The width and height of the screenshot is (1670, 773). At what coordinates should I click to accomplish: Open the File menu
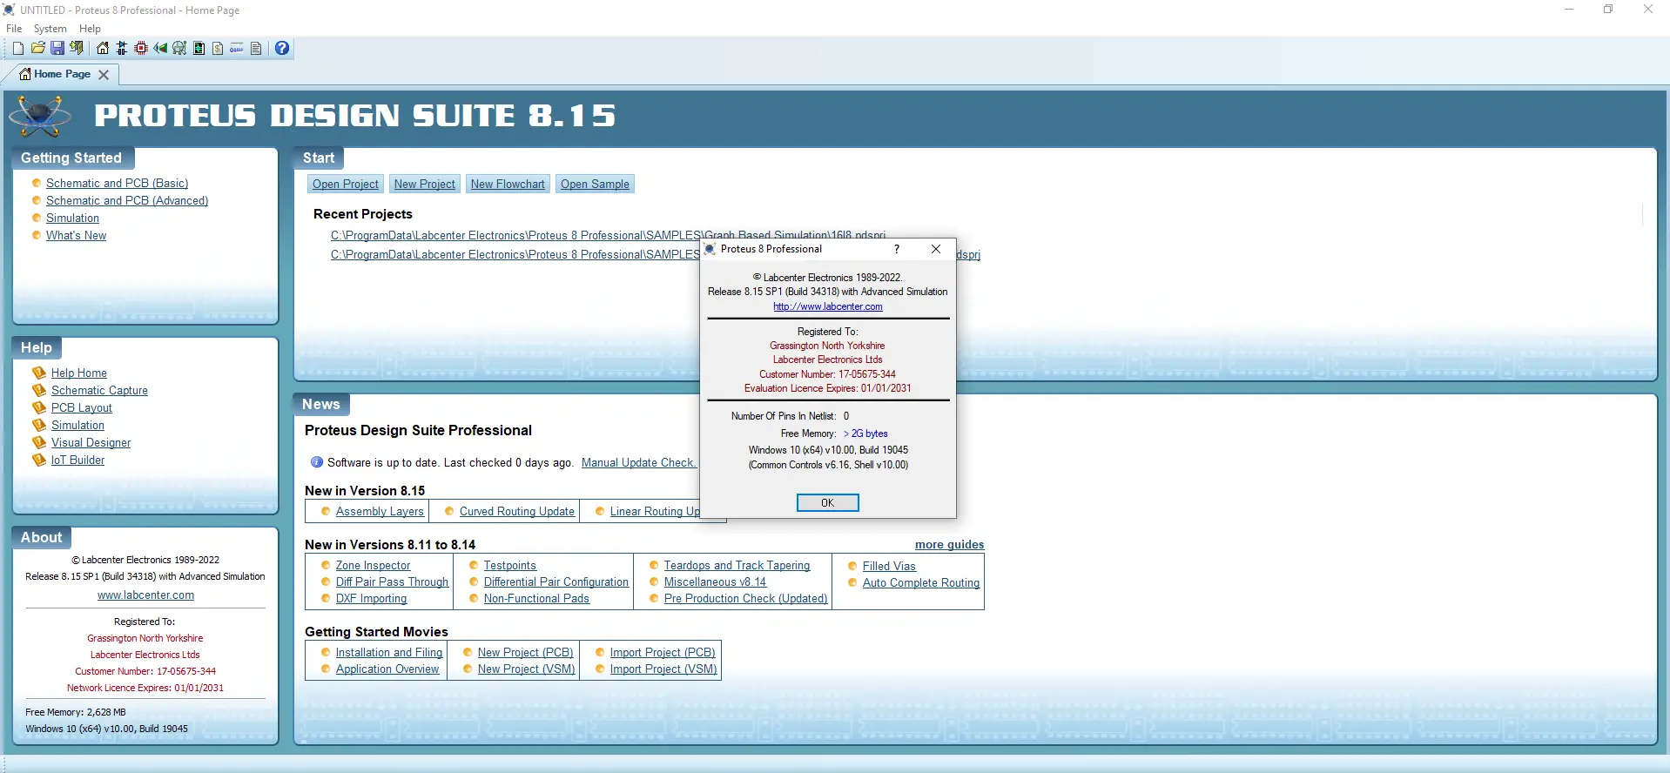pos(14,29)
